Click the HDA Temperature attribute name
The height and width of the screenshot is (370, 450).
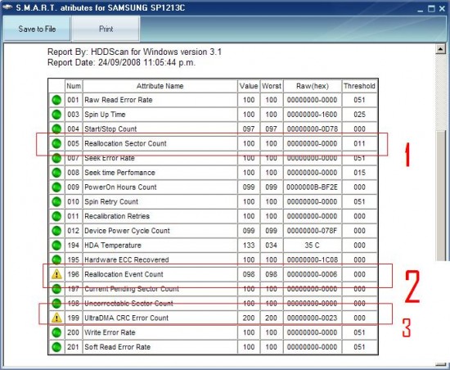click(x=113, y=245)
